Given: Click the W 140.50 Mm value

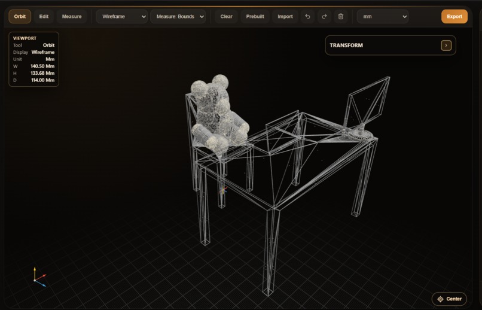Looking at the screenshot, I should click(x=42, y=66).
